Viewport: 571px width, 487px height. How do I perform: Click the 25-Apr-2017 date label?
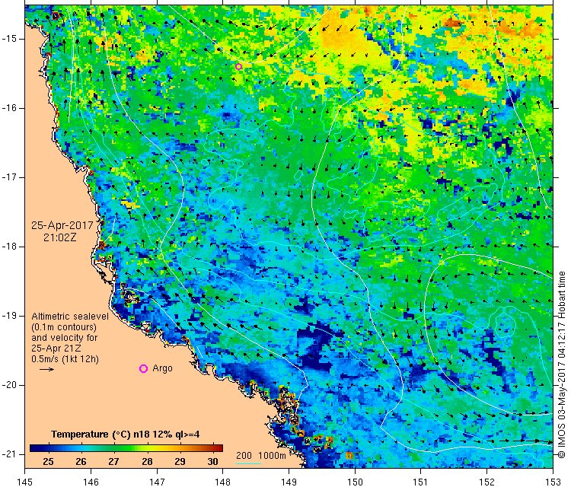click(x=62, y=225)
